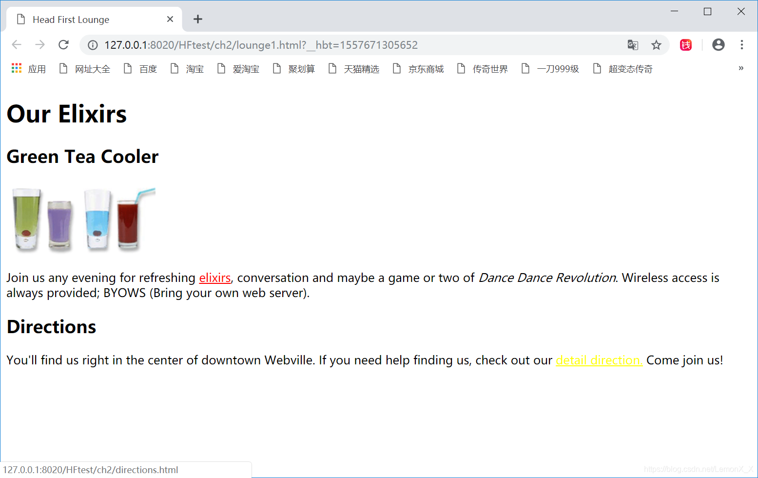
Task: Click the Dance Dance Revolution italic text
Action: coord(547,278)
